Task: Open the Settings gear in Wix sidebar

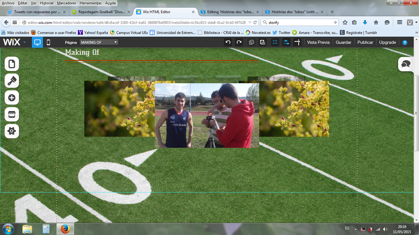Action: (x=12, y=131)
